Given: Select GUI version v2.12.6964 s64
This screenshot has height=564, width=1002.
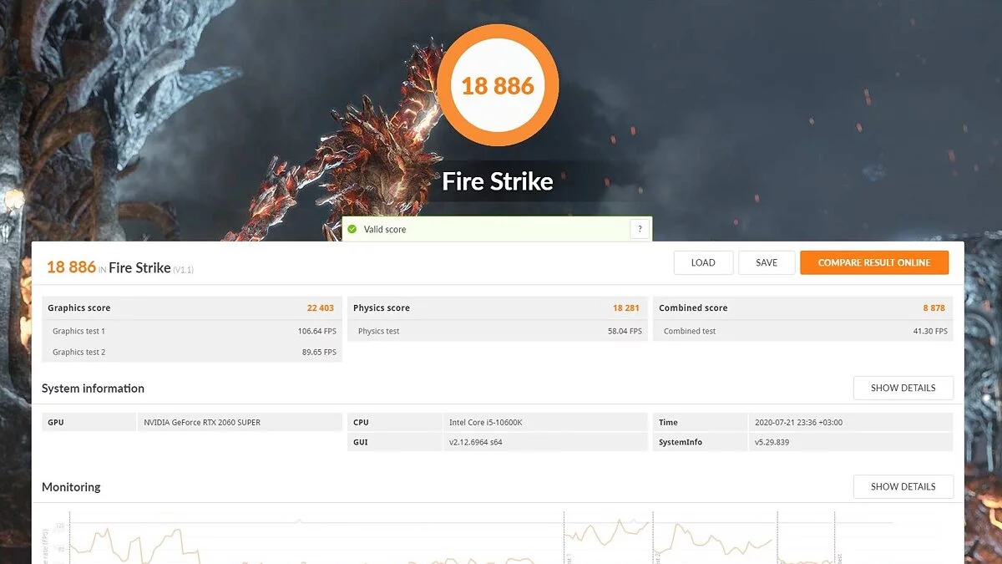Looking at the screenshot, I should (476, 442).
